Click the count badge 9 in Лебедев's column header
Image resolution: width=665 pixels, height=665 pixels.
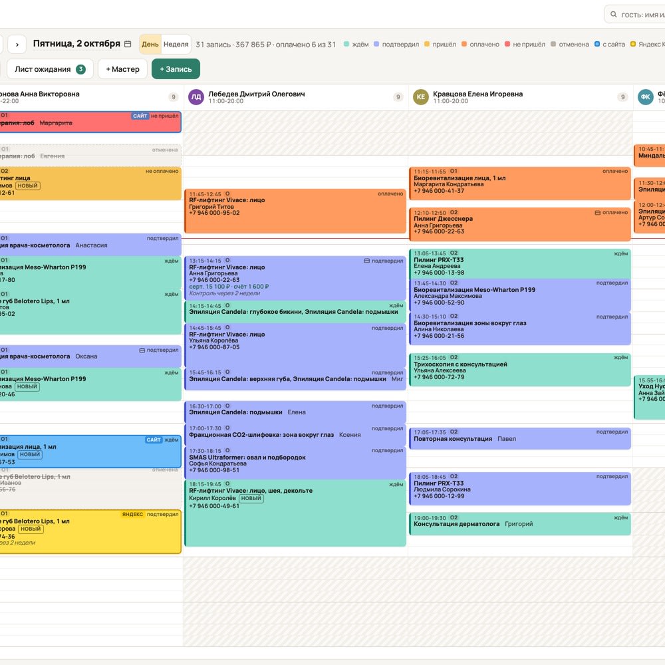tap(398, 97)
